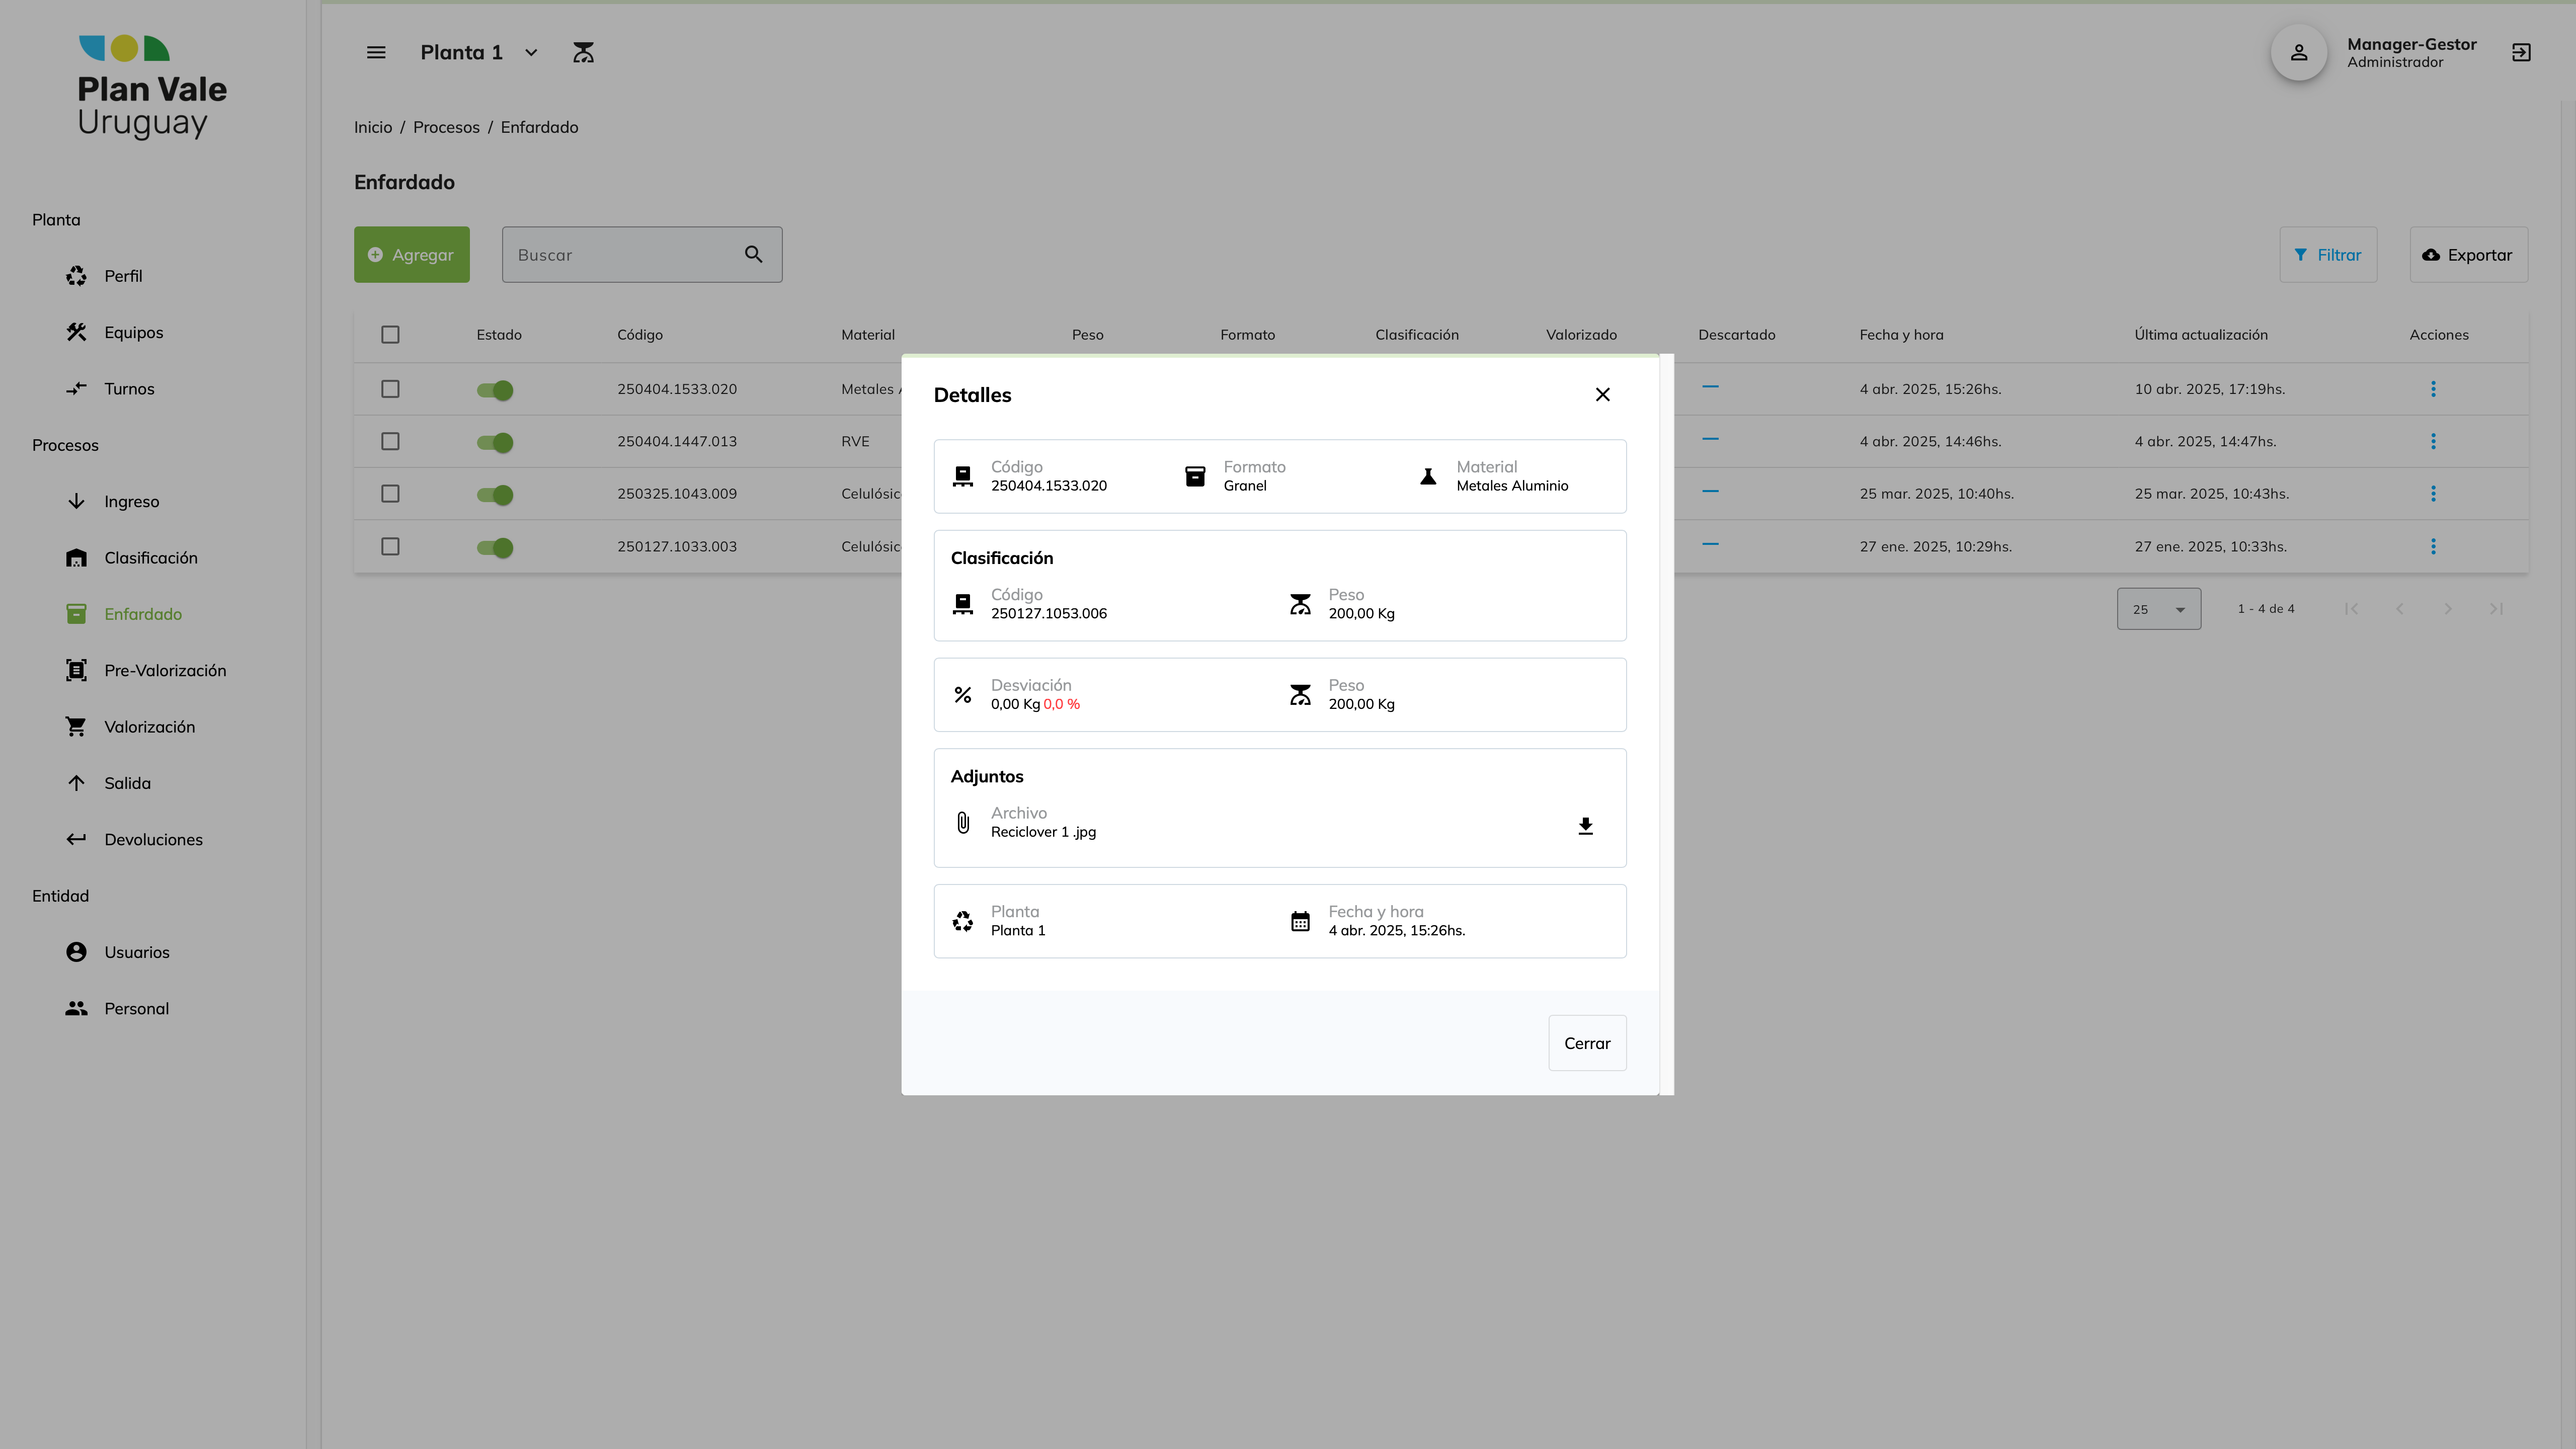Go to Clasificación process
Viewport: 2576px width, 1449px height.
point(151,558)
